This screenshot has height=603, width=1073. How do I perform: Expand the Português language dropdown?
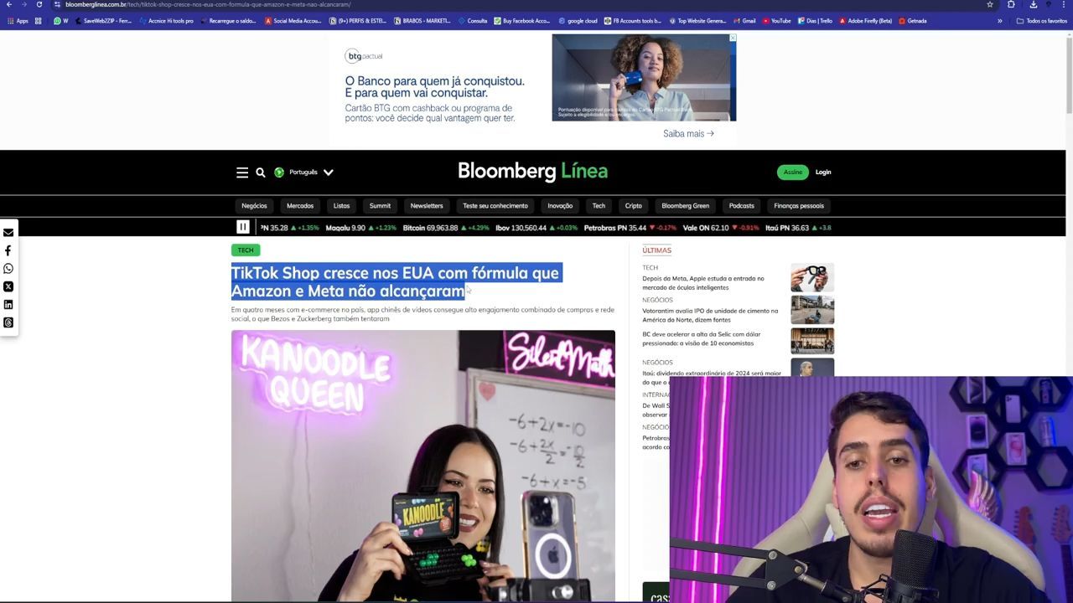pos(303,173)
